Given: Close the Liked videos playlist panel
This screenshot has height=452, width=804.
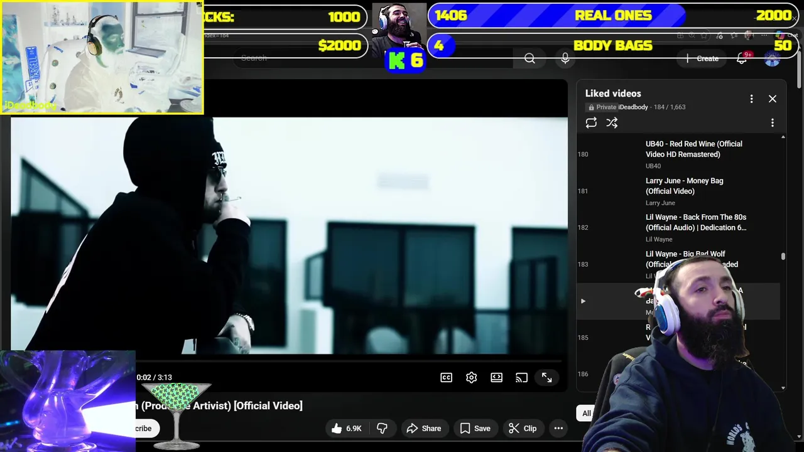Looking at the screenshot, I should (773, 99).
